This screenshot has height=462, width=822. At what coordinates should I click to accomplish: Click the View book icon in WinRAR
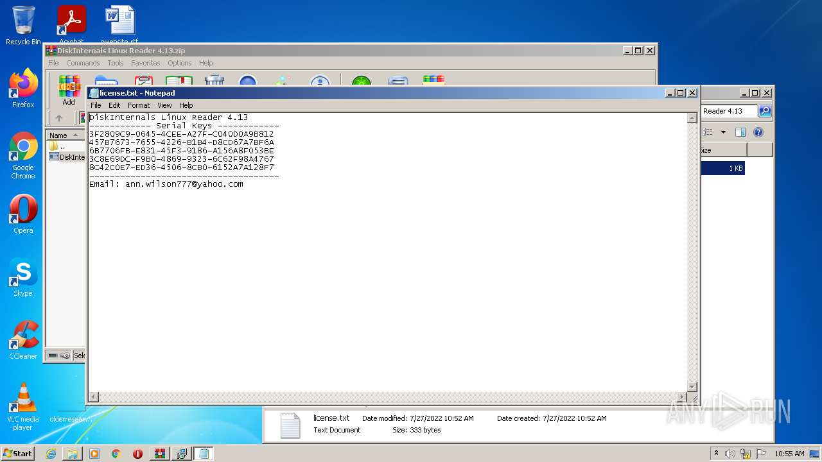[179, 81]
